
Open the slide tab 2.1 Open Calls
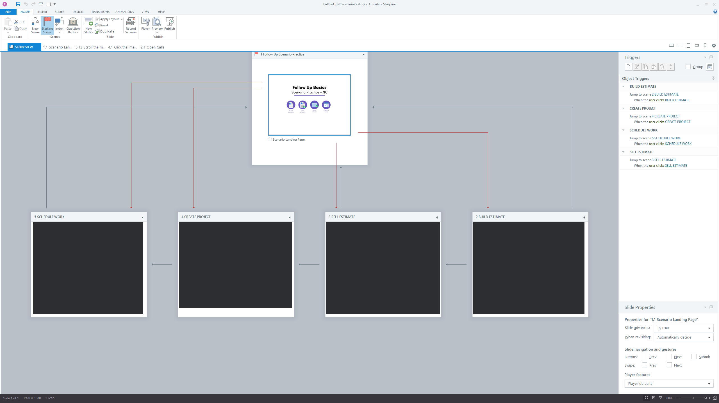tap(152, 47)
